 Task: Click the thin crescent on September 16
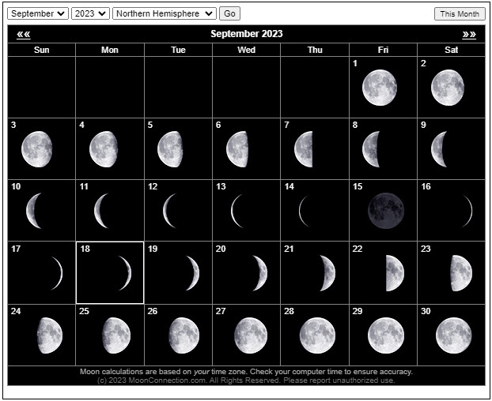467,211
